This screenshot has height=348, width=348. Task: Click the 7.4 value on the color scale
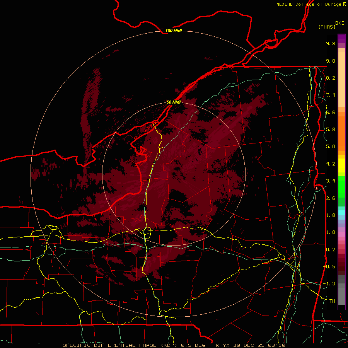click(331, 95)
